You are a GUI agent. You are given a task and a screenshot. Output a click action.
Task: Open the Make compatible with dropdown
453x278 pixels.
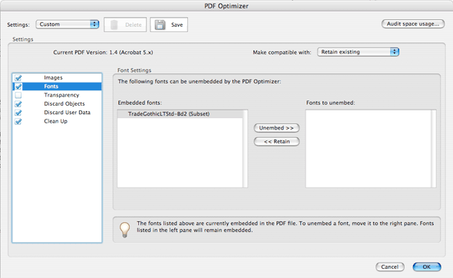click(359, 52)
